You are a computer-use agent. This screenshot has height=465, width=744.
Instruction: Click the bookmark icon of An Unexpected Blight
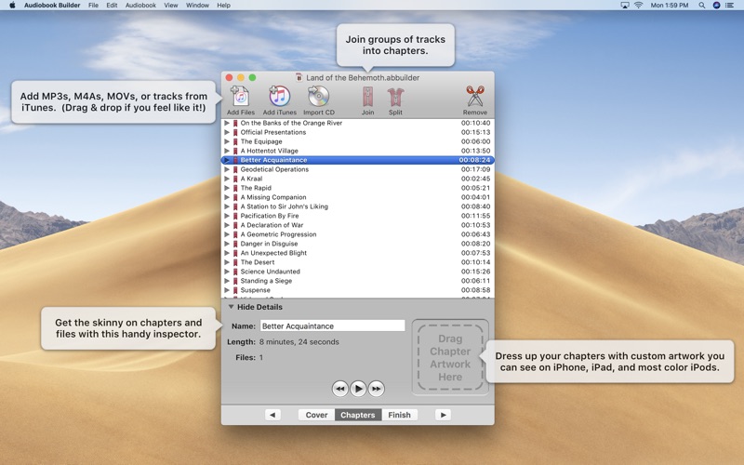(235, 253)
